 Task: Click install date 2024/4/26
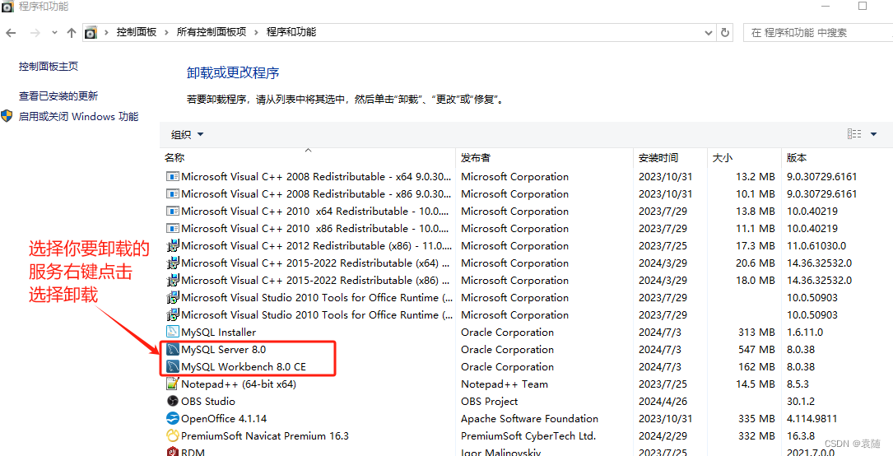click(663, 402)
